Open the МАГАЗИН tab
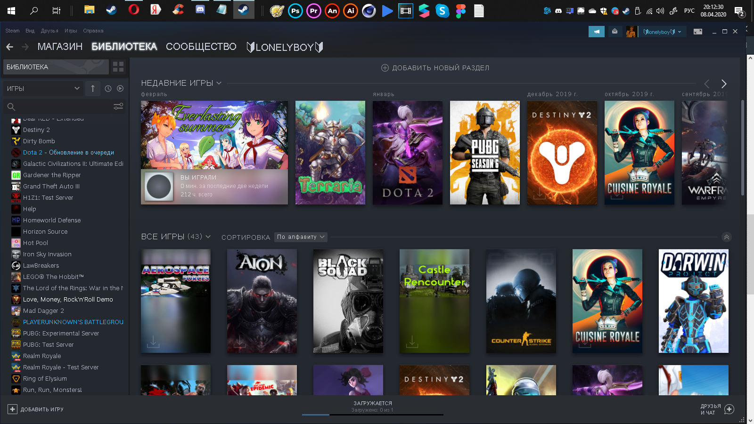The image size is (754, 424). (x=60, y=47)
